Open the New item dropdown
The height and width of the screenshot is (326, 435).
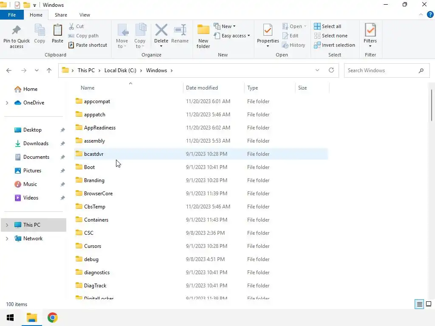tap(225, 26)
